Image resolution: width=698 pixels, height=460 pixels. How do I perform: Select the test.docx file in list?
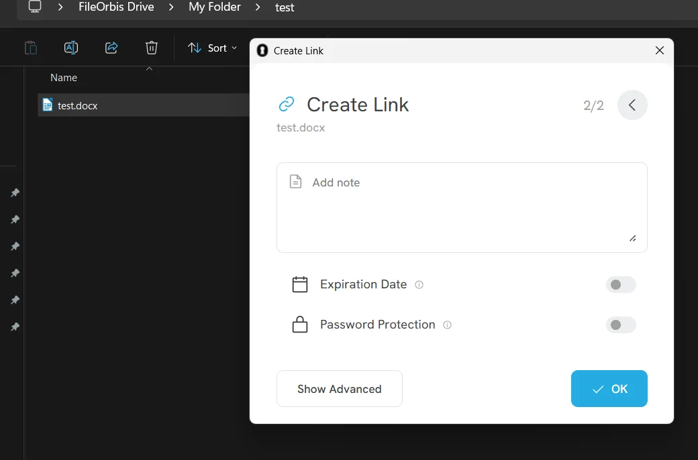[78, 105]
